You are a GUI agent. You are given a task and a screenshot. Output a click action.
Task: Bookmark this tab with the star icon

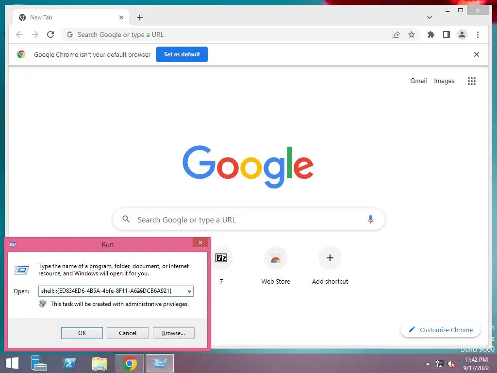click(412, 34)
